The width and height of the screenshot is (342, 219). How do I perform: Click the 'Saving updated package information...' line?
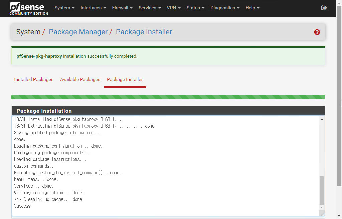click(57, 133)
